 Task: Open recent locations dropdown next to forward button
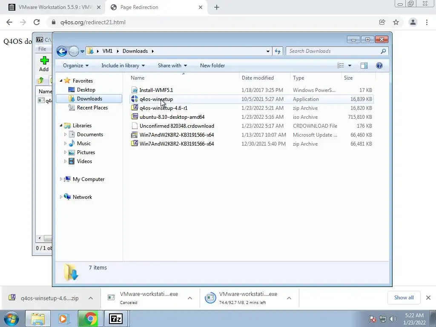82,52
